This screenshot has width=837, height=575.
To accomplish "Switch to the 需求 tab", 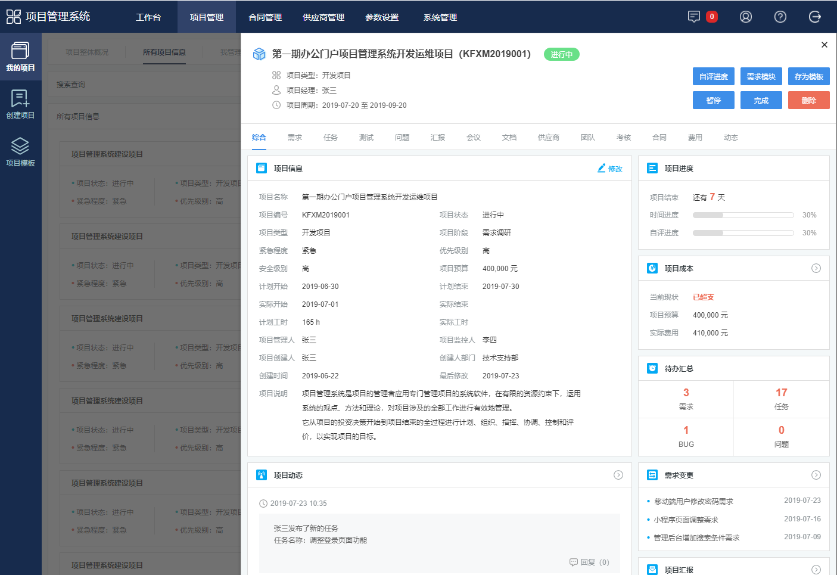I will click(x=295, y=137).
